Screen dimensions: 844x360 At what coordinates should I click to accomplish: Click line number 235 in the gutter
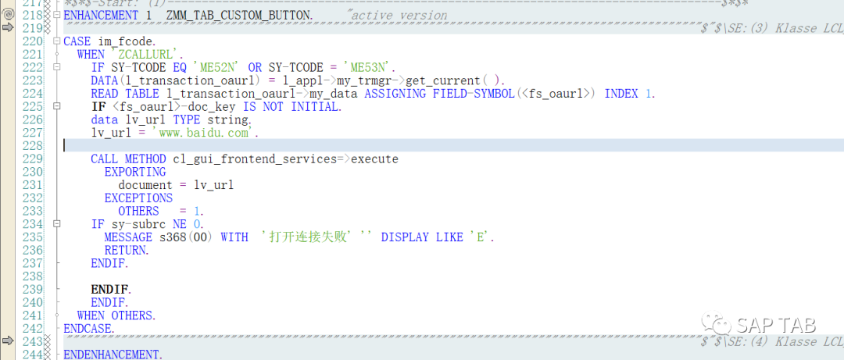click(x=33, y=237)
